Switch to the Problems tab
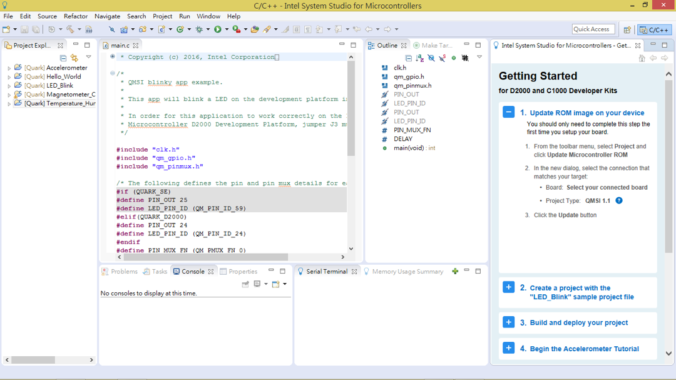Screen dimensions: 676x380 (x=120, y=271)
